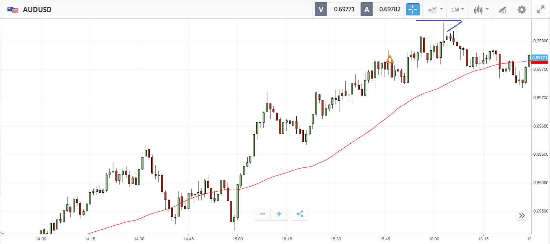Image resolution: width=550 pixels, height=244 pixels.
Task: Zoom out with the minus button
Action: (263, 214)
